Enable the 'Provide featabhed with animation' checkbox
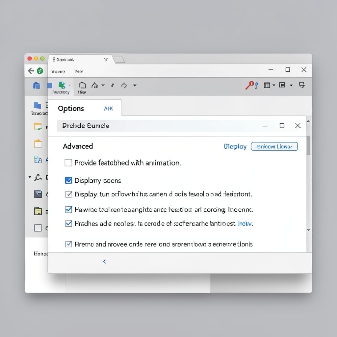 click(68, 163)
